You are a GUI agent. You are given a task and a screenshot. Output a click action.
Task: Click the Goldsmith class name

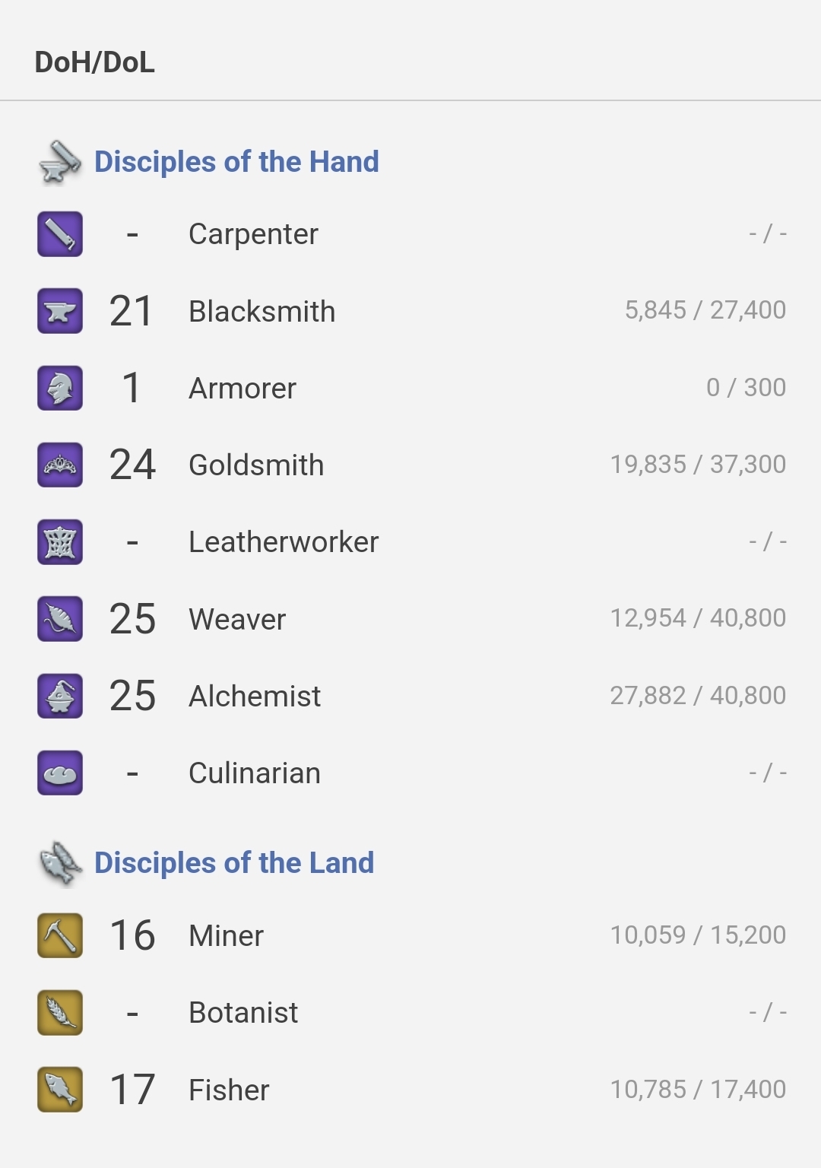click(256, 465)
